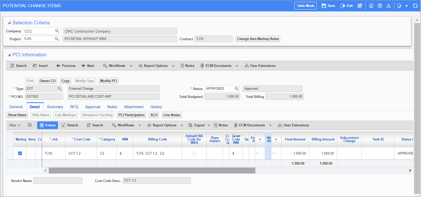Image resolution: width=421 pixels, height=197 pixels.
Task: Open the View dropdown in the detail toolbar
Action: pyautogui.click(x=15, y=125)
